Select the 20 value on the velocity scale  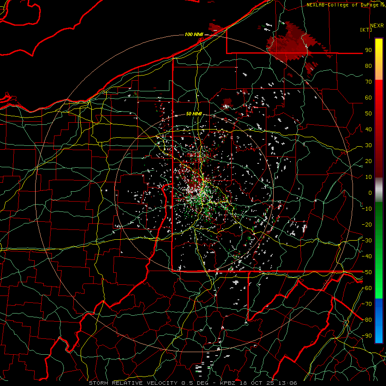(368, 161)
